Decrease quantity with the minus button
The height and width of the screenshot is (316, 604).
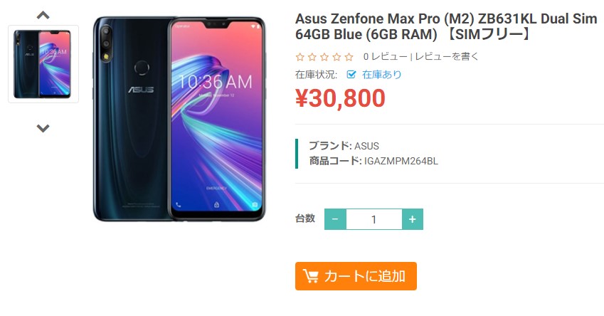tap(335, 219)
